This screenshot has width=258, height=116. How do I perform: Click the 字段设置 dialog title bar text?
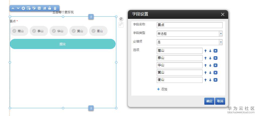pyautogui.click(x=140, y=14)
